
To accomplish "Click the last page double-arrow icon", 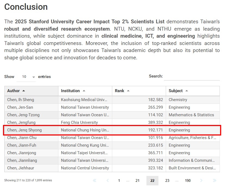I will click(214, 180).
